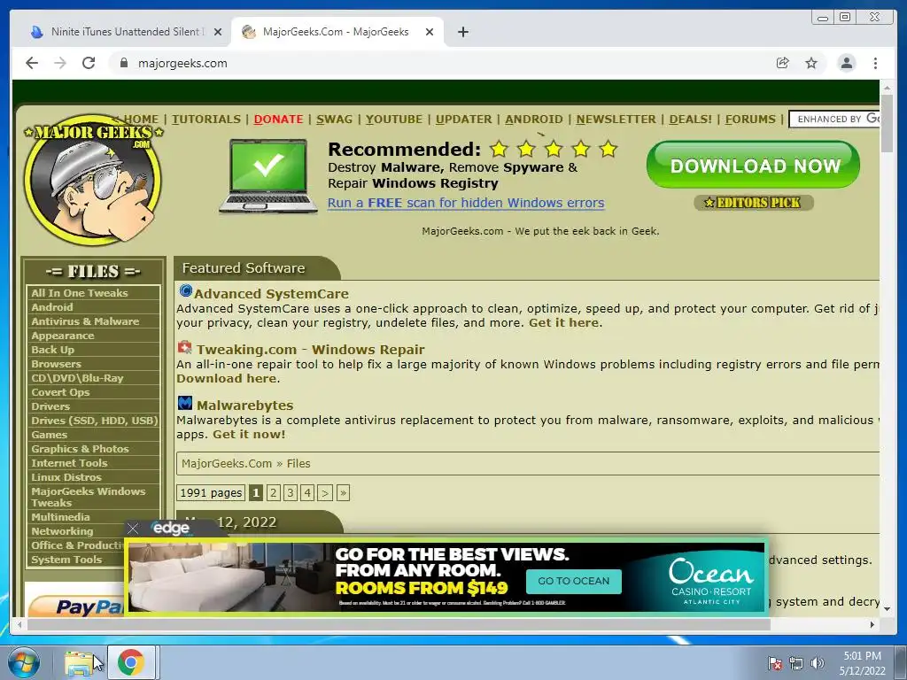Click the Action Center flag tray icon
Screen dimensions: 907x680
point(775,663)
